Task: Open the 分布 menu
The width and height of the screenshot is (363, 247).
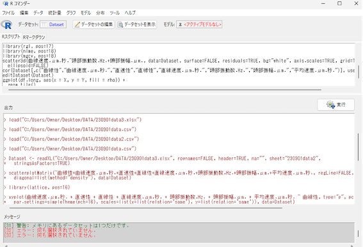Action: (x=101, y=13)
